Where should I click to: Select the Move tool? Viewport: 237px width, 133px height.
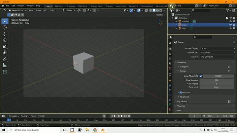(x=5, y=34)
